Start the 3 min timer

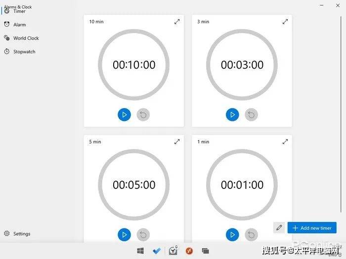pyautogui.click(x=232, y=115)
